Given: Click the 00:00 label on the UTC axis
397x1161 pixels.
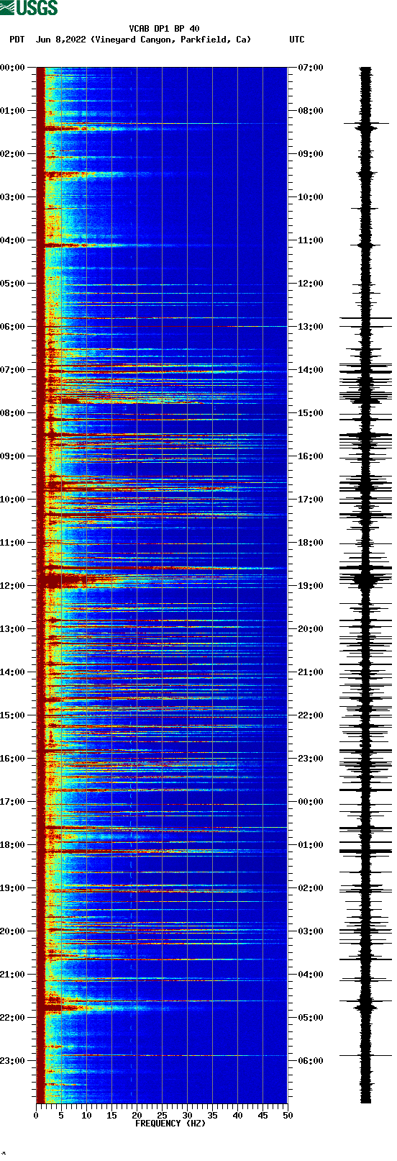Looking at the screenshot, I should (x=311, y=802).
